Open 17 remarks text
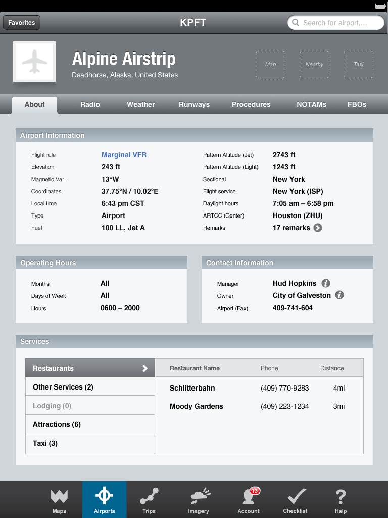 (292, 228)
